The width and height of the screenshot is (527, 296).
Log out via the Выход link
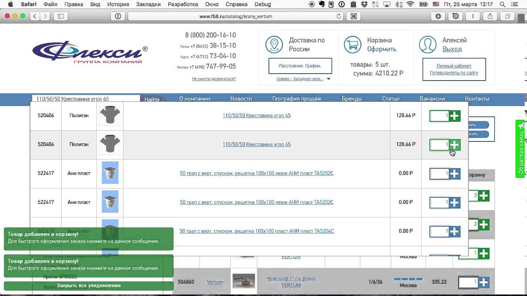click(x=452, y=49)
